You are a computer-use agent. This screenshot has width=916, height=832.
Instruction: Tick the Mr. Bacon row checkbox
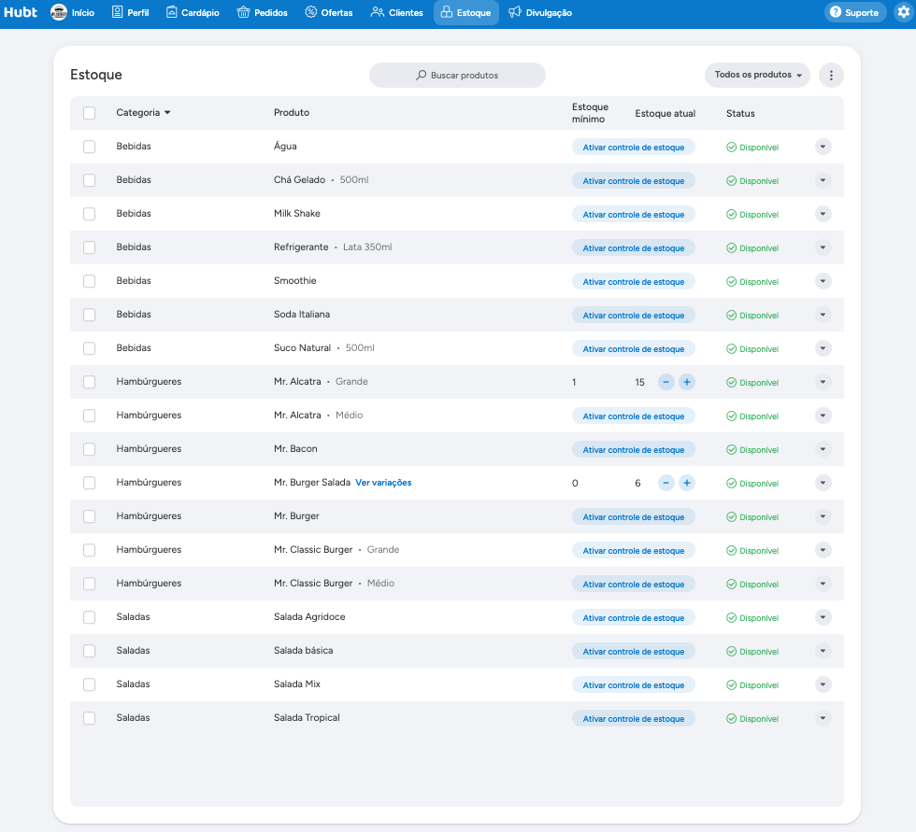click(90, 449)
